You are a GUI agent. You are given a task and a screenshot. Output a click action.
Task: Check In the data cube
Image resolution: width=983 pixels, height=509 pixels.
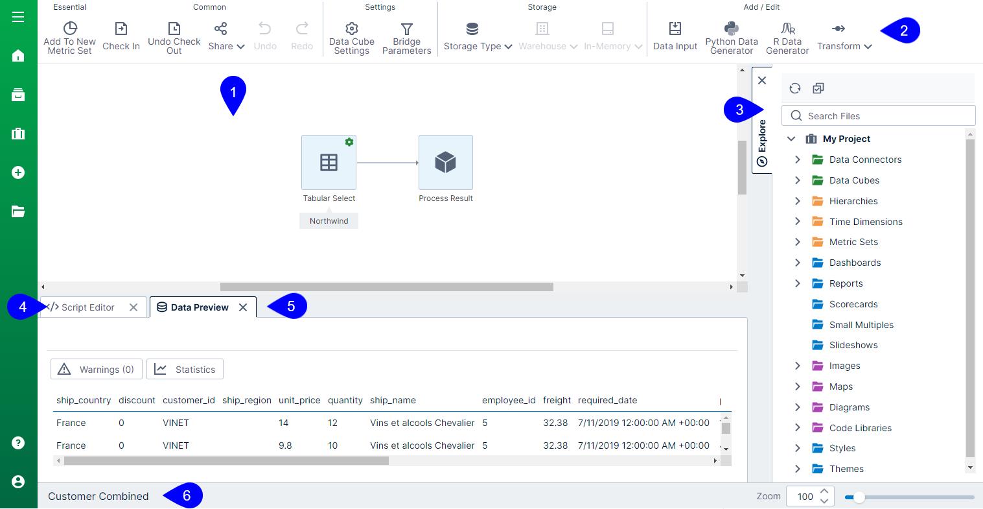pos(121,36)
